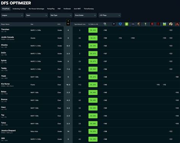The width and height of the screenshot is (180, 143).
Task: Click the Rebs+Asts stat in Jessica Shepard row
Action: point(34,132)
